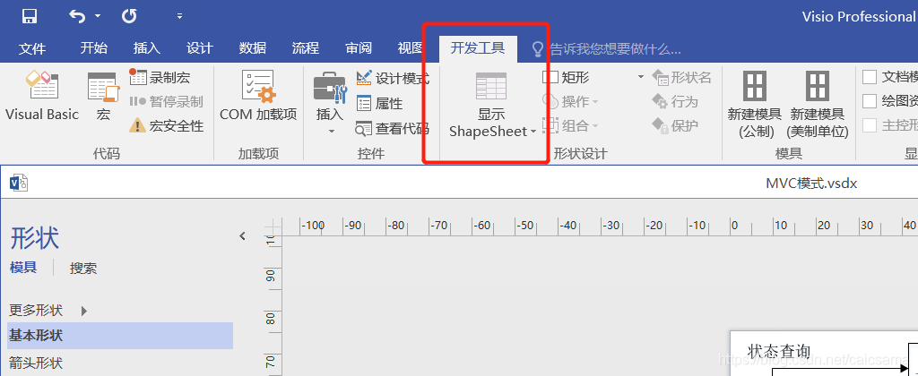Collapse the 形状 shapes pane chevron

(242, 236)
